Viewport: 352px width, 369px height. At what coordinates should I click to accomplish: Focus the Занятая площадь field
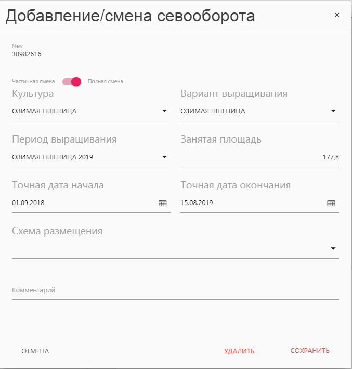[x=259, y=157]
